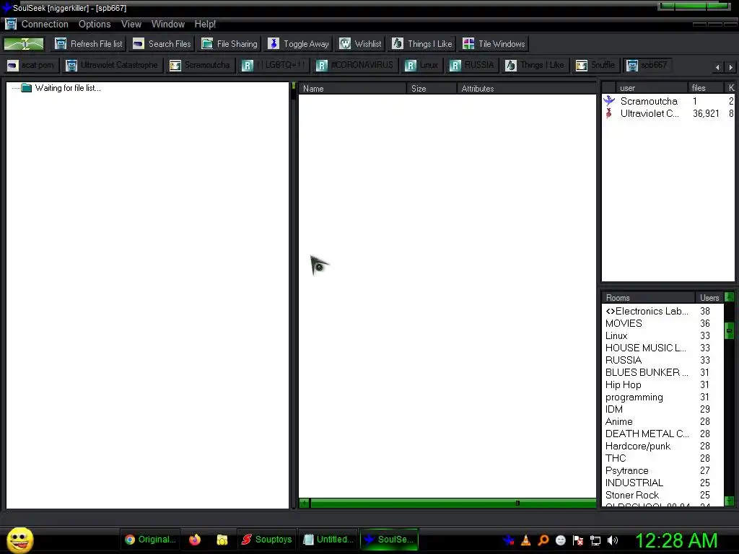Click the bird icon next to Scramoutcha

609,101
